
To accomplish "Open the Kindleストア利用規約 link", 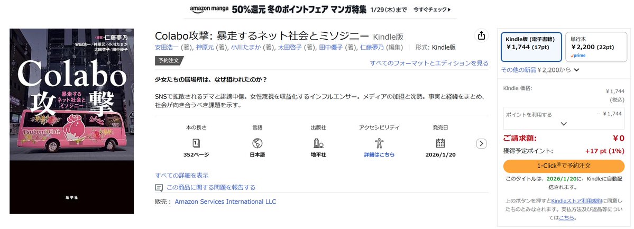I will 576,201.
